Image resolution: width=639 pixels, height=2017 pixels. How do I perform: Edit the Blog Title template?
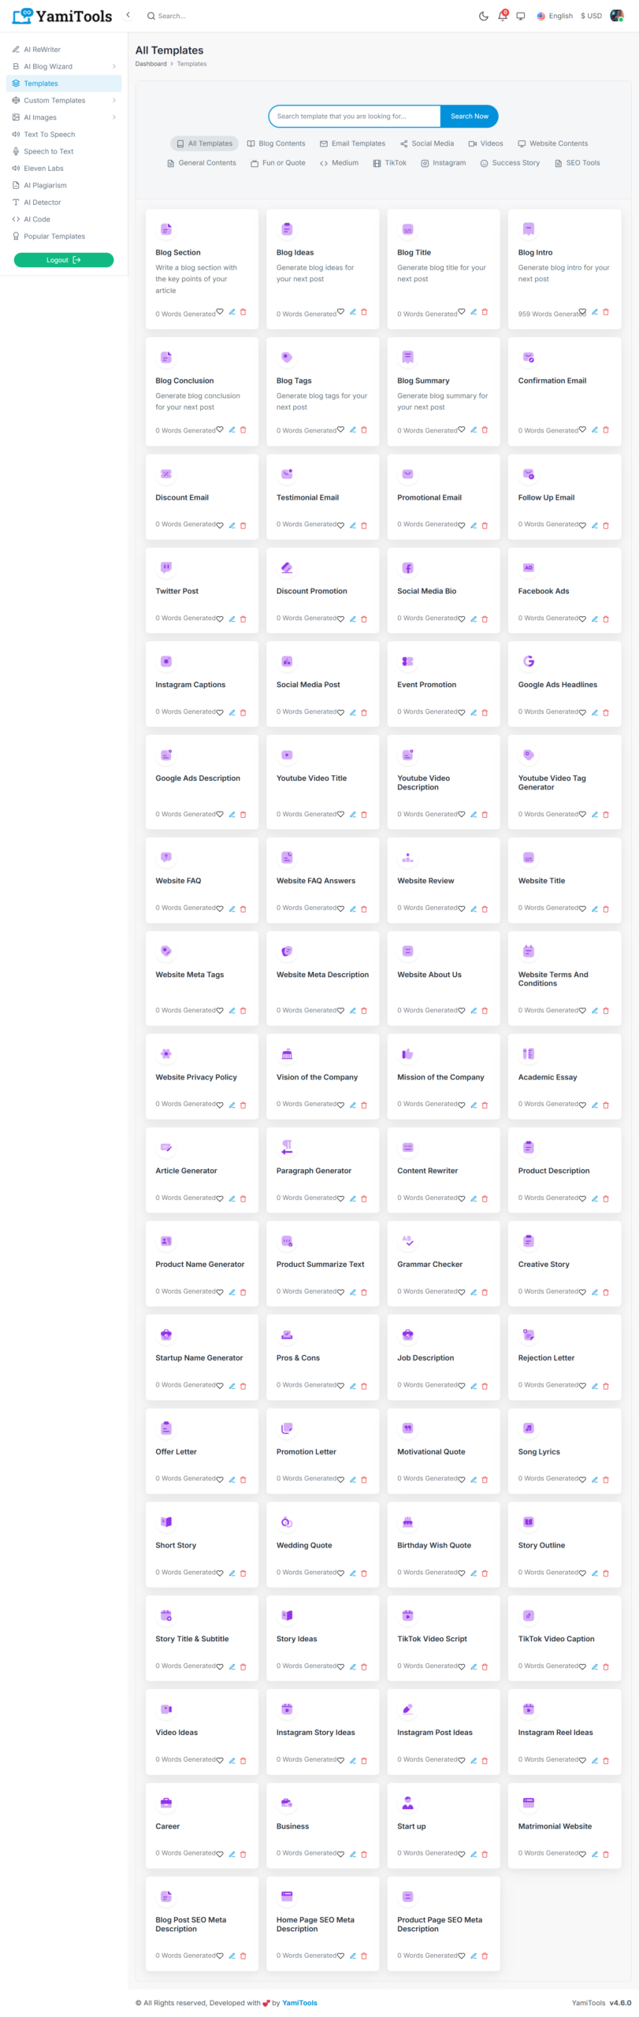point(474,312)
